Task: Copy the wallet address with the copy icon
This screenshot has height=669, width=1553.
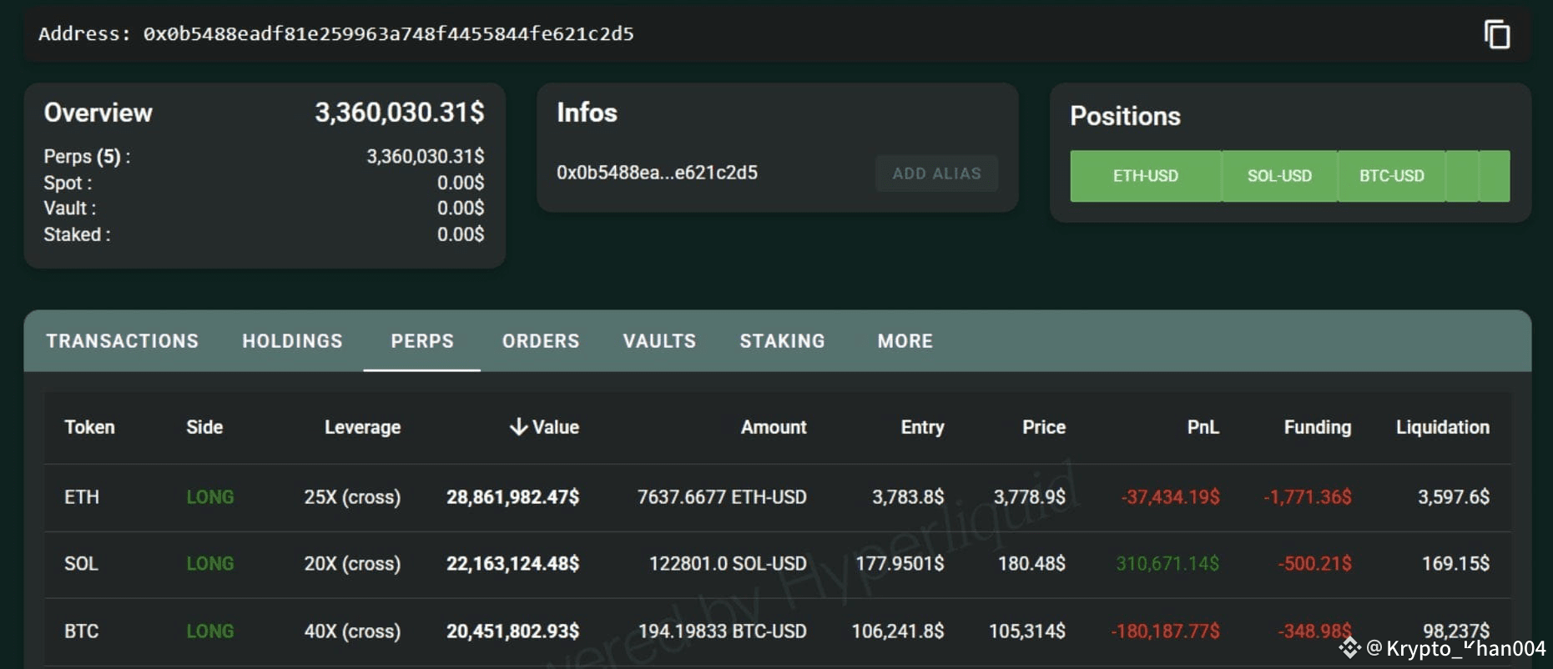Action: (x=1497, y=35)
